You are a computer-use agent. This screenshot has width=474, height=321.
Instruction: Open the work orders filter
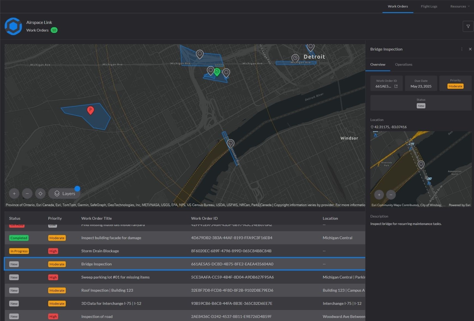(468, 26)
